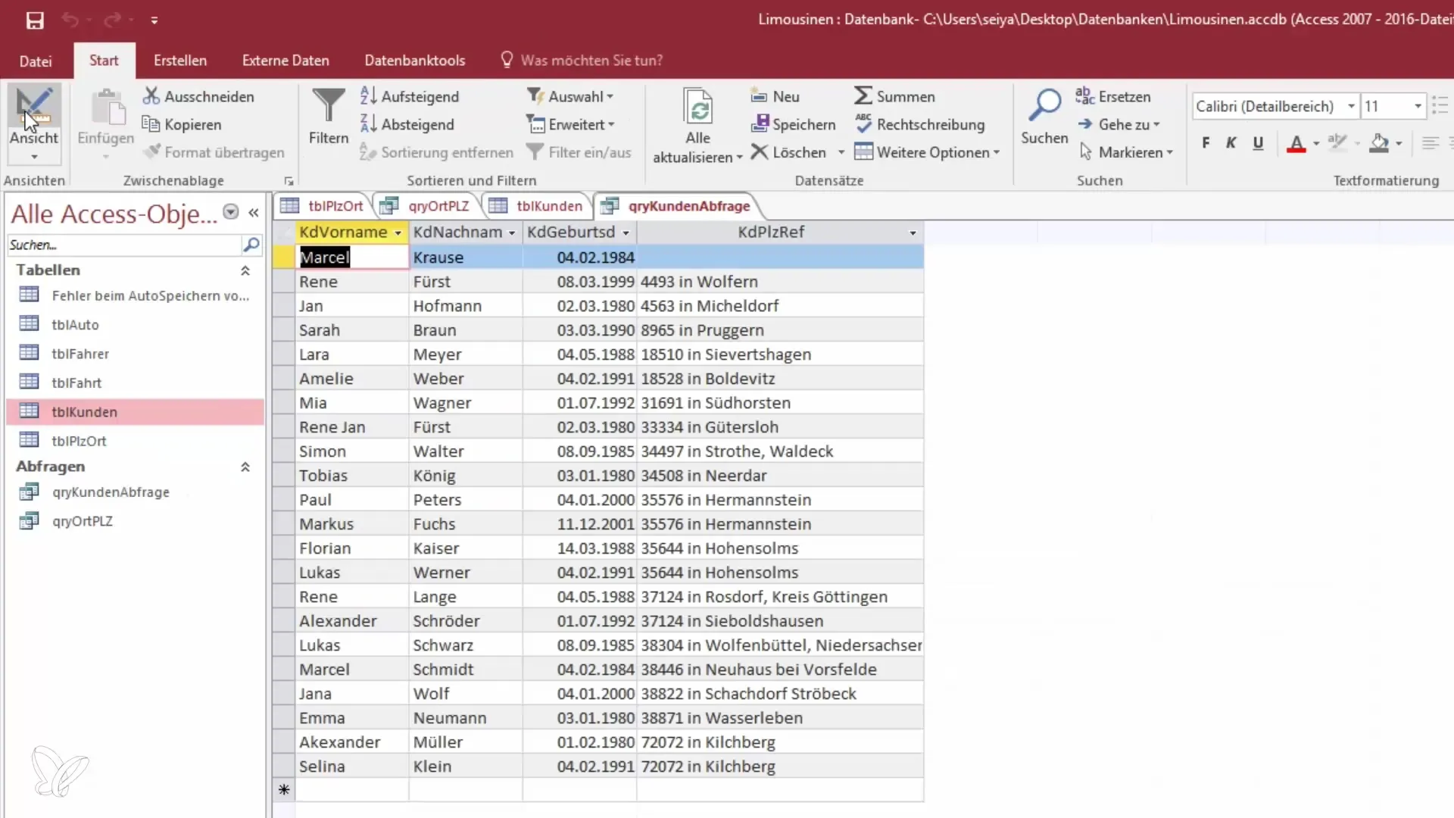Switch to the tblKunden document tab
The width and height of the screenshot is (1454, 818).
click(536, 206)
